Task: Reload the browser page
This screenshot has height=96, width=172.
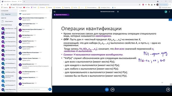Action: 8,5
